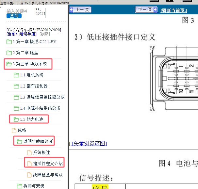Click the [C-长安汽车-逸动EV-2019-2020] title text

tap(34, 30)
